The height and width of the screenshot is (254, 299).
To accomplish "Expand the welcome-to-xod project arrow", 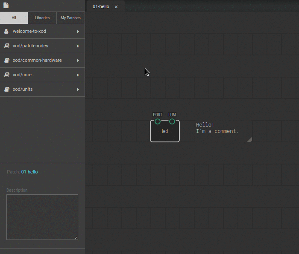I will click(x=78, y=32).
